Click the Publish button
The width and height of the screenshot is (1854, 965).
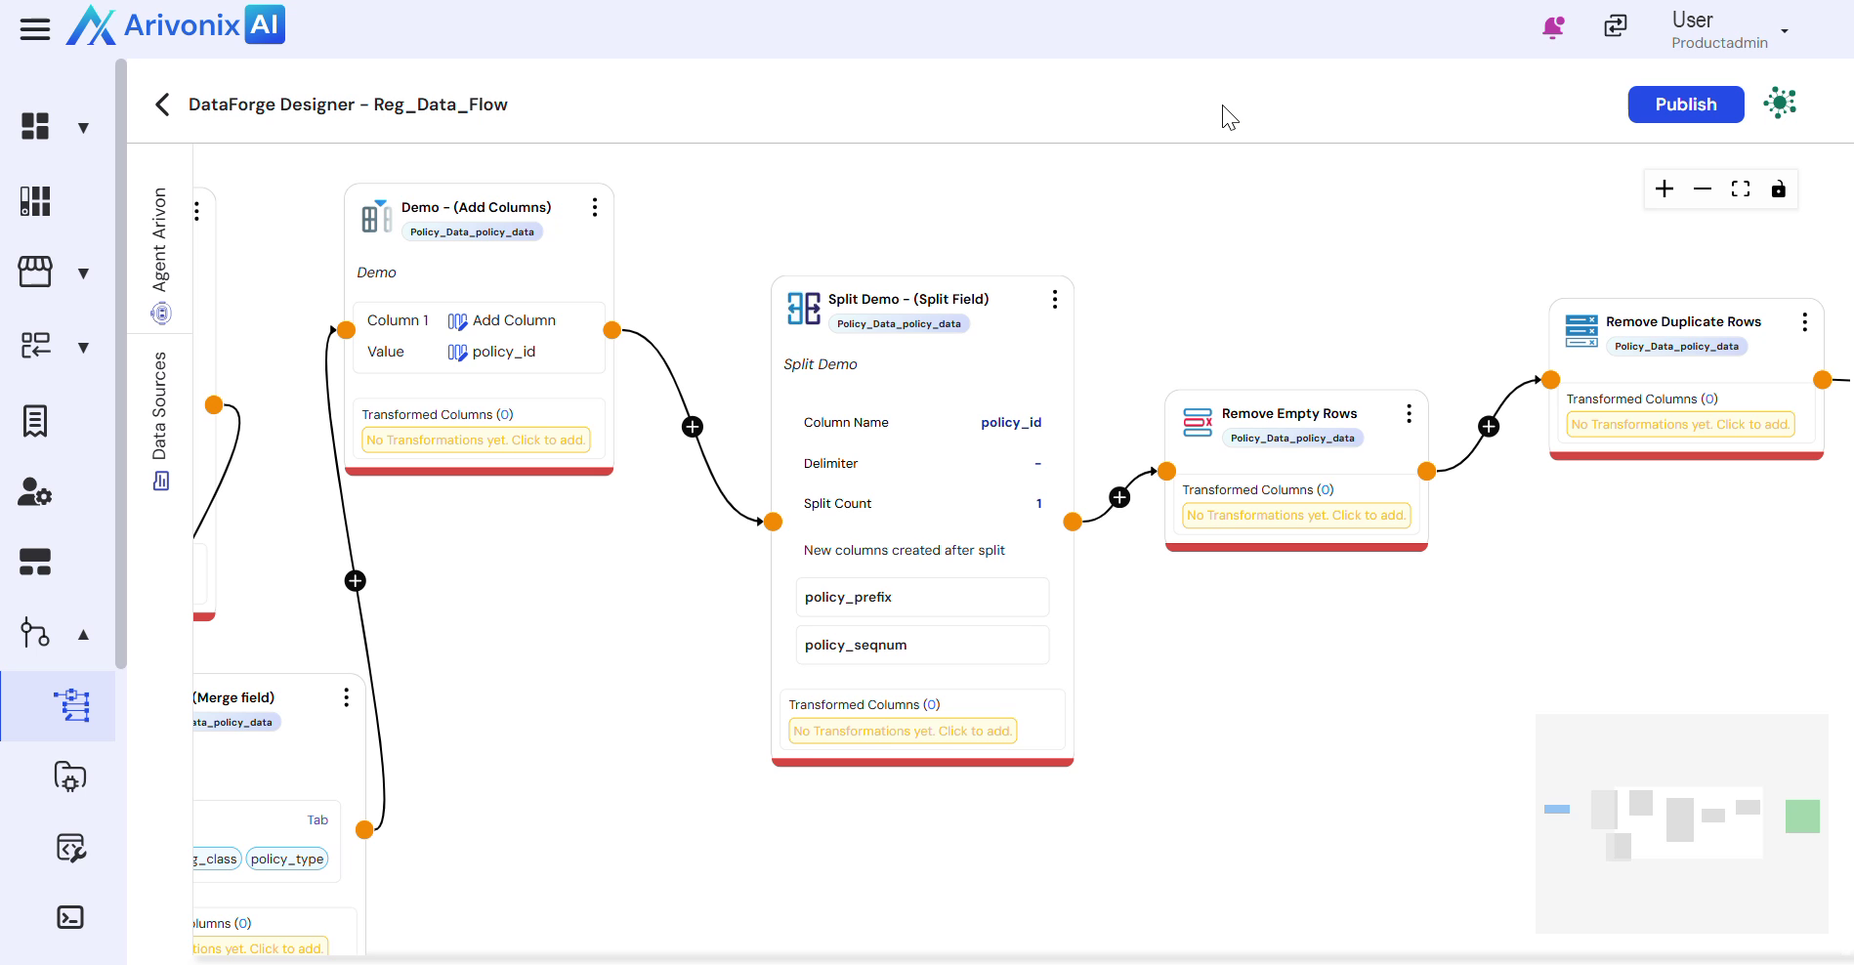[1685, 105]
